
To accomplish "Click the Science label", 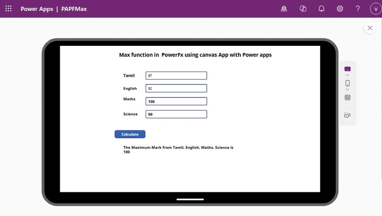I will click(x=130, y=114).
